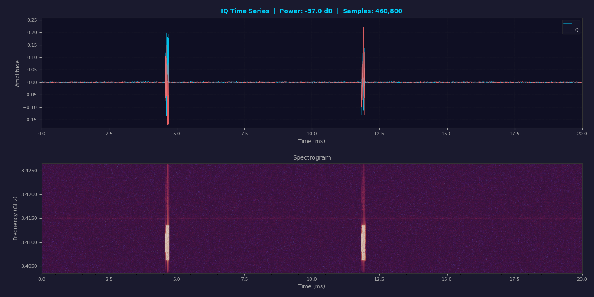This screenshot has width=594, height=297.
Task: Click the 10.0 tick on the spectrogram time axis
Action: [312, 279]
